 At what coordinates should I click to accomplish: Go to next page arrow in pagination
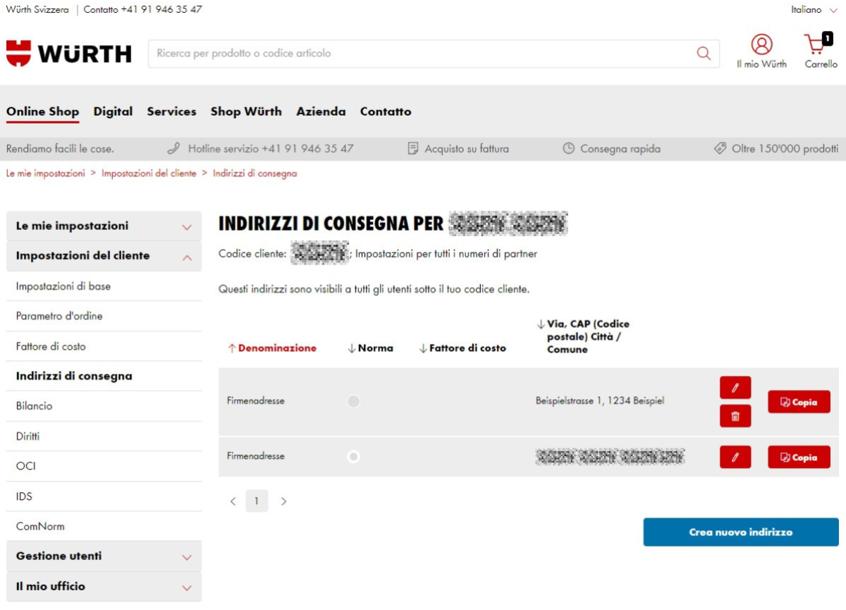[x=283, y=501]
